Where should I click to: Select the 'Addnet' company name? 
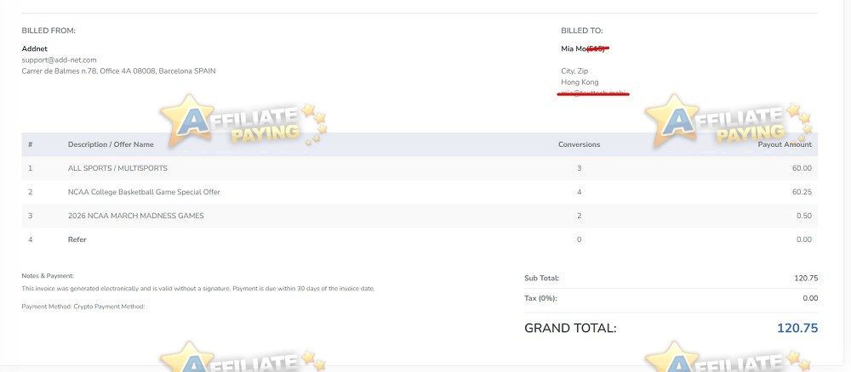click(x=34, y=48)
